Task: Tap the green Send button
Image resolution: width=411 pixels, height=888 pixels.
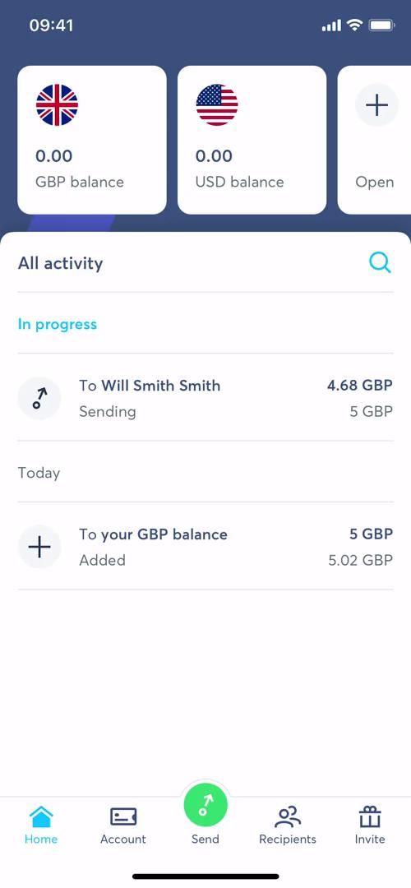Action: [205, 805]
